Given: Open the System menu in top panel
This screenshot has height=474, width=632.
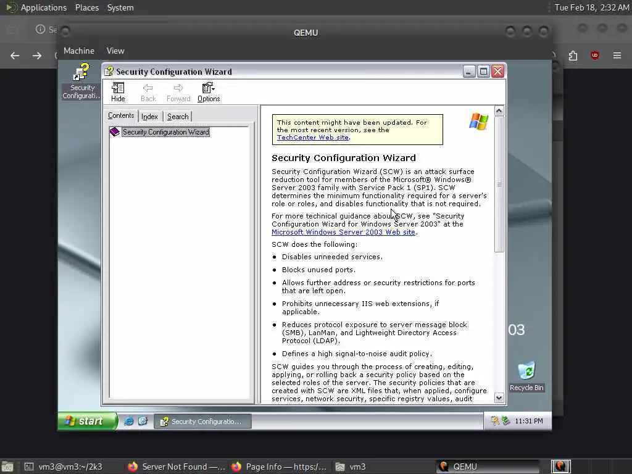Looking at the screenshot, I should [x=120, y=7].
